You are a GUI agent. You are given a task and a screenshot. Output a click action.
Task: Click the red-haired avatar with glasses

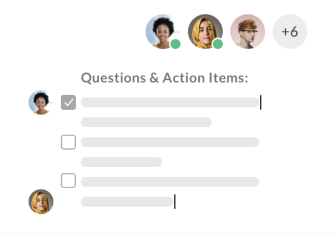coord(248,32)
